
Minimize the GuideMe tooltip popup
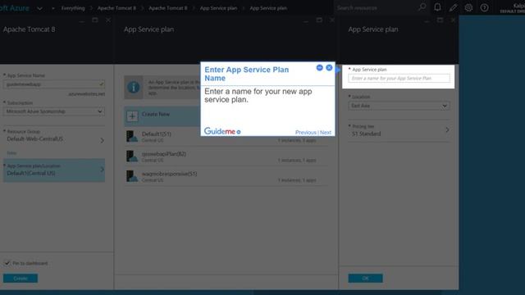[319, 67]
